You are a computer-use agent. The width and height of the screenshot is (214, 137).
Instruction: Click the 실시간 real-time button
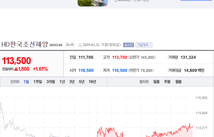[x=128, y=45]
